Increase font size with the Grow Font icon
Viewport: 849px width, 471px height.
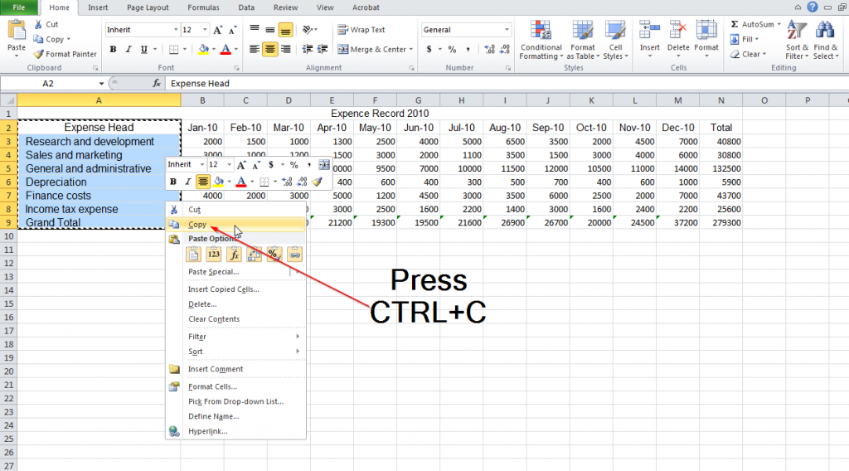coord(217,30)
